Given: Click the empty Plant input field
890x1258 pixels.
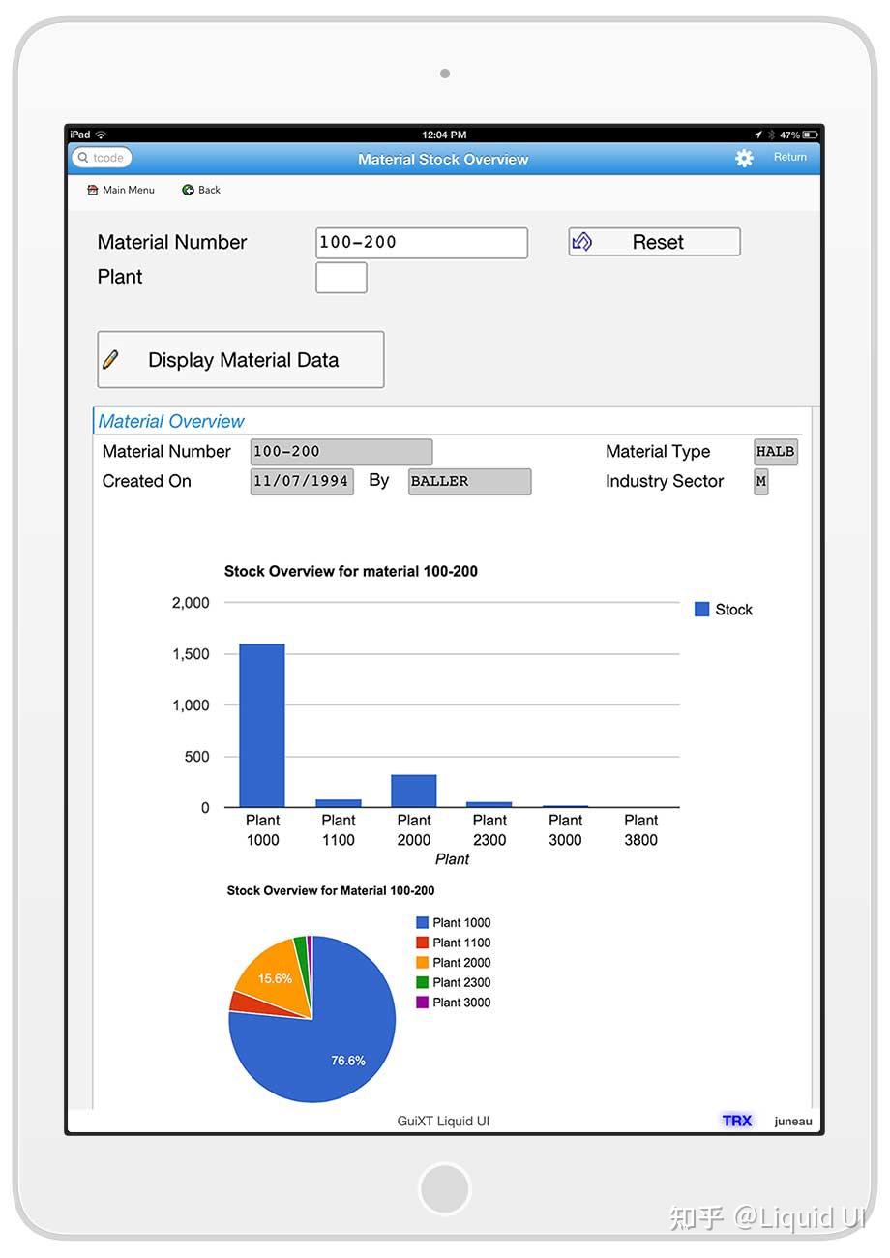Looking at the screenshot, I should [x=341, y=277].
